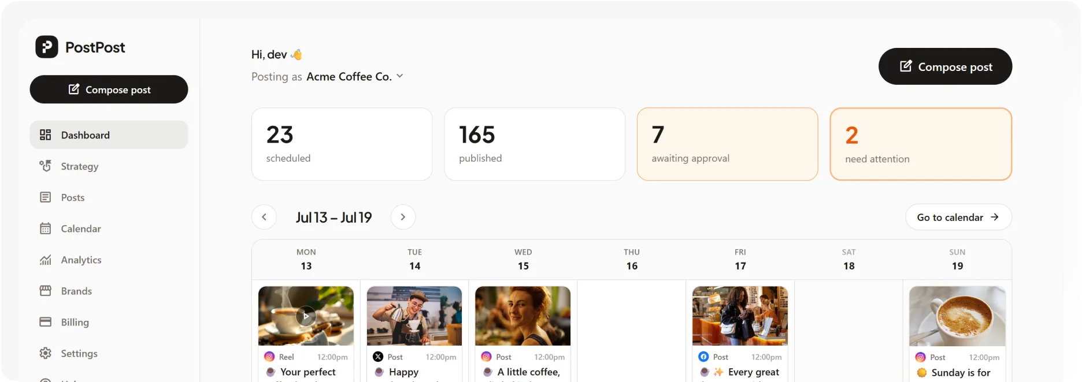
Task: Open the 165 published card
Action: point(535,144)
